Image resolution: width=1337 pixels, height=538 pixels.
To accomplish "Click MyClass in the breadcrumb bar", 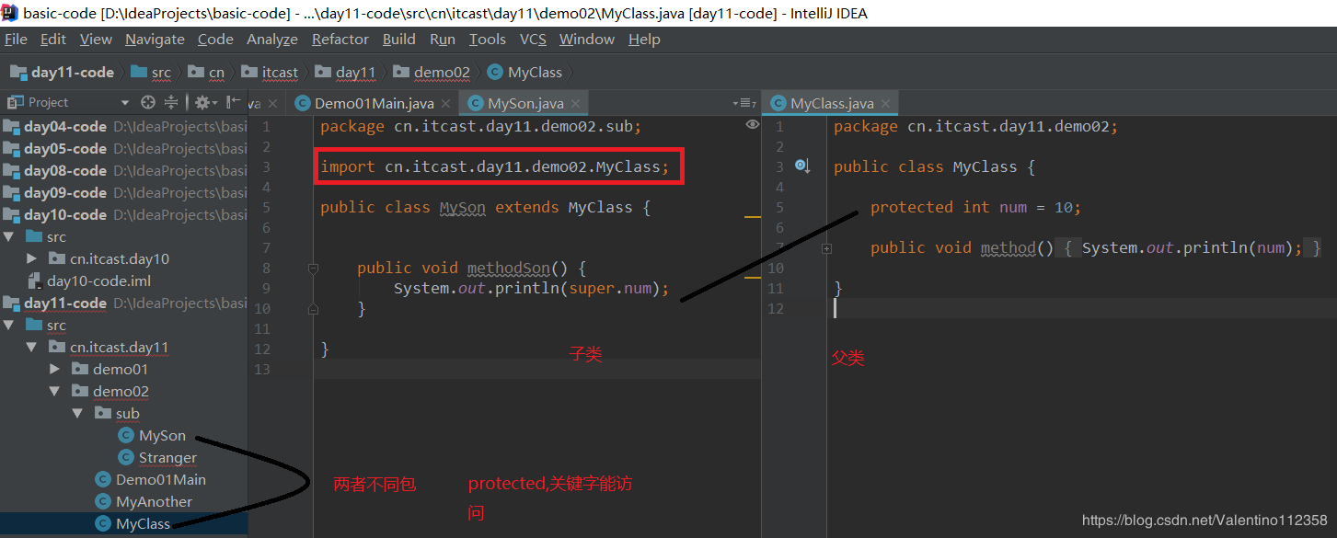I will tap(524, 72).
